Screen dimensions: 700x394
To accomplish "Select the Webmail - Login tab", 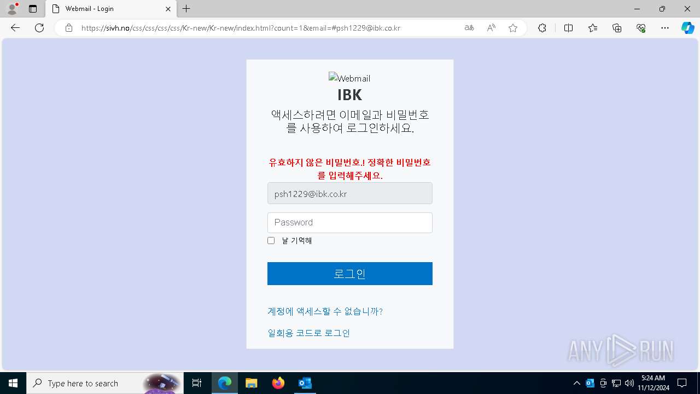I will coord(110,9).
